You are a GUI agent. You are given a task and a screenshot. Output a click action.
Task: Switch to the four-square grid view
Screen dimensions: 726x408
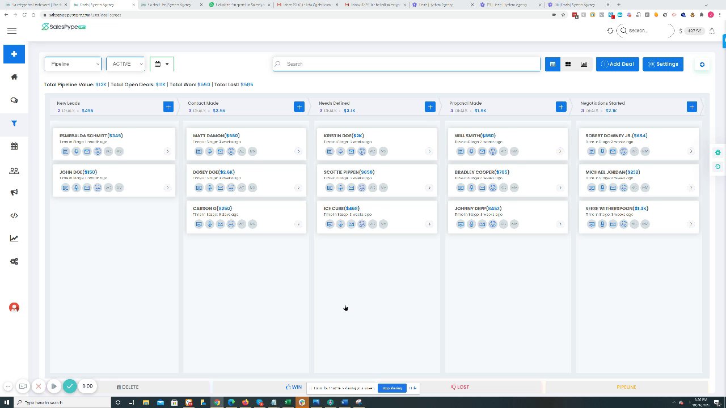click(568, 64)
